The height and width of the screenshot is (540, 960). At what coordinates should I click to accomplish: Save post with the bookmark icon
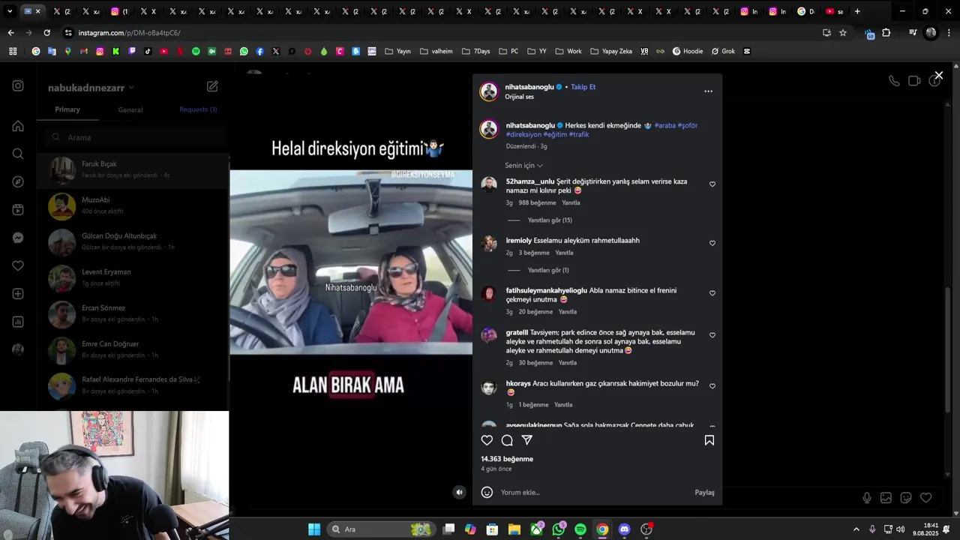pos(709,440)
